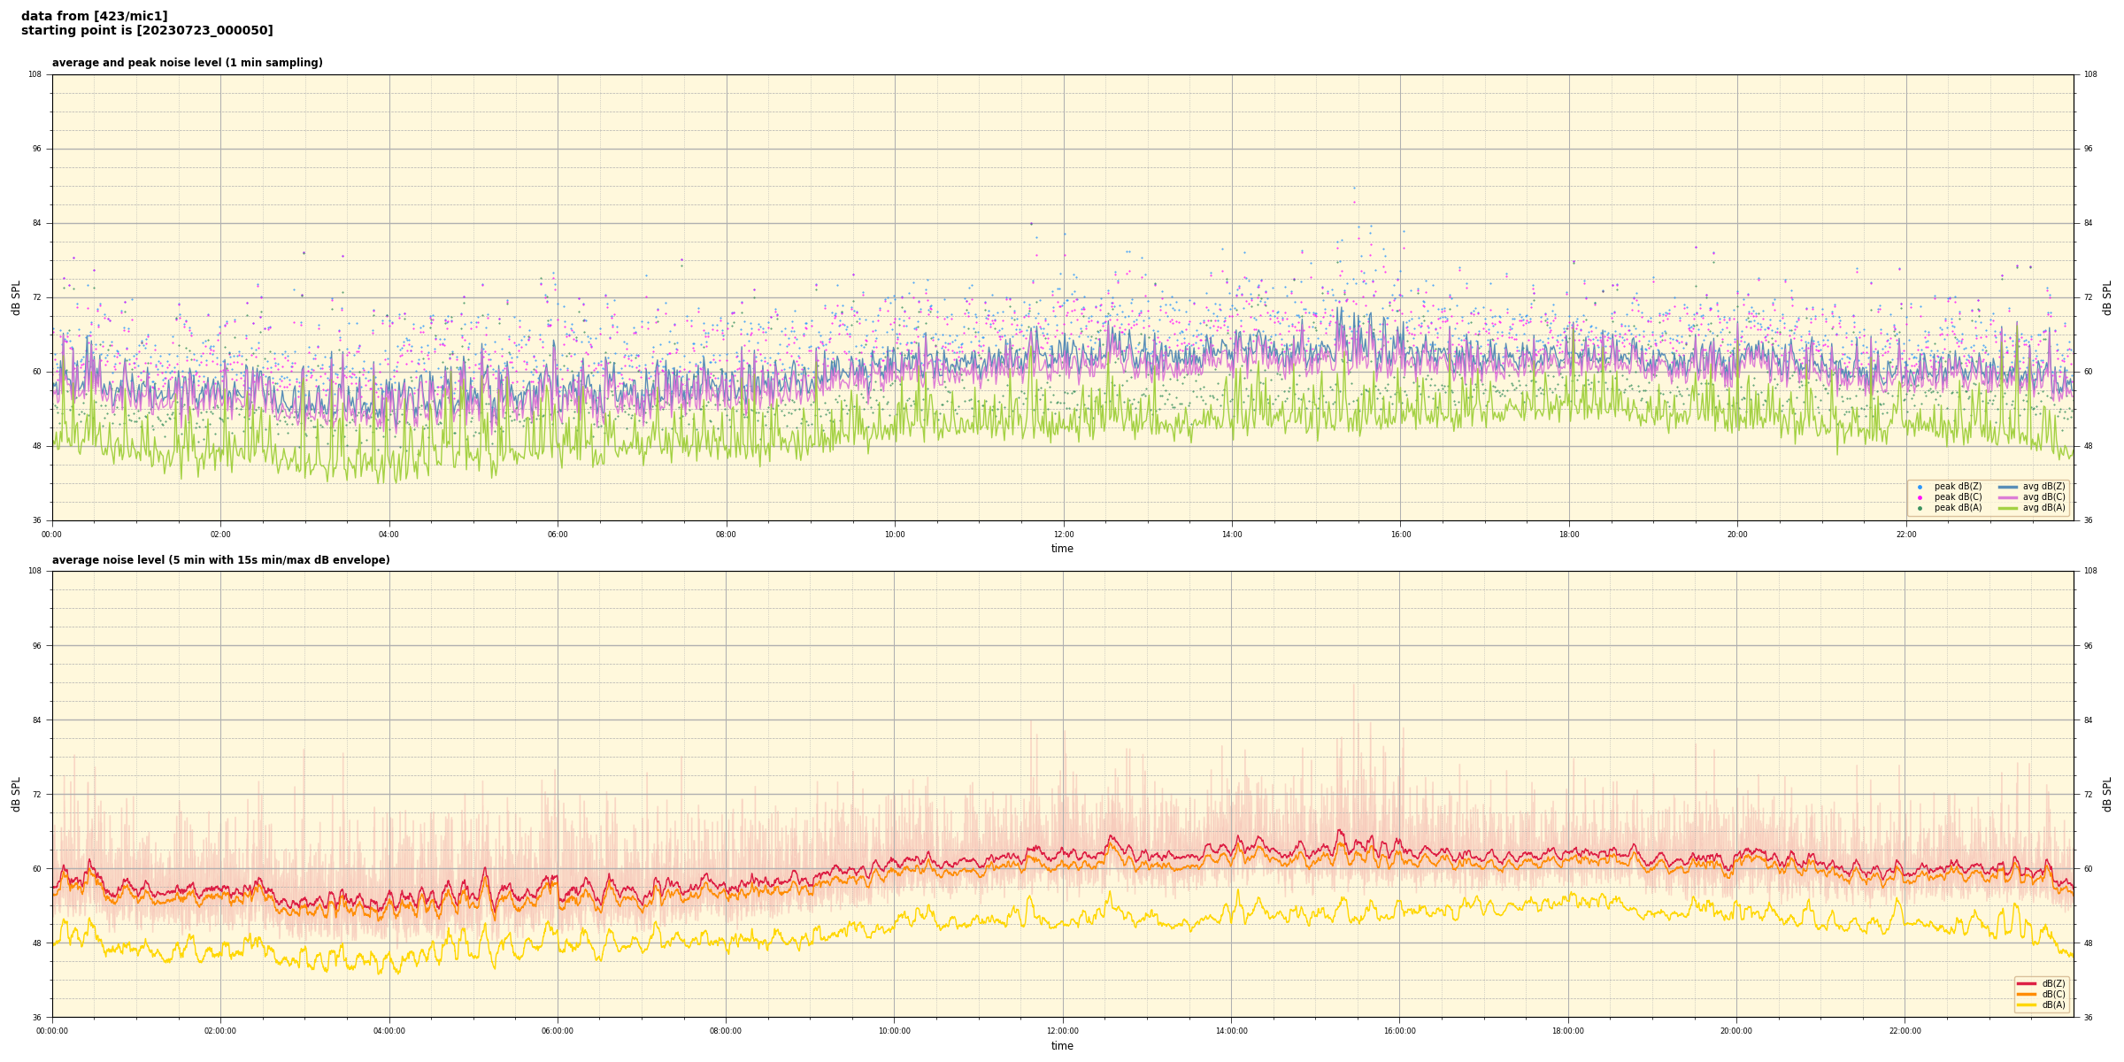The height and width of the screenshot is (1062, 2124).
Task: Click the 'time' axis label under the bottom chart
Action: 1062,1046
